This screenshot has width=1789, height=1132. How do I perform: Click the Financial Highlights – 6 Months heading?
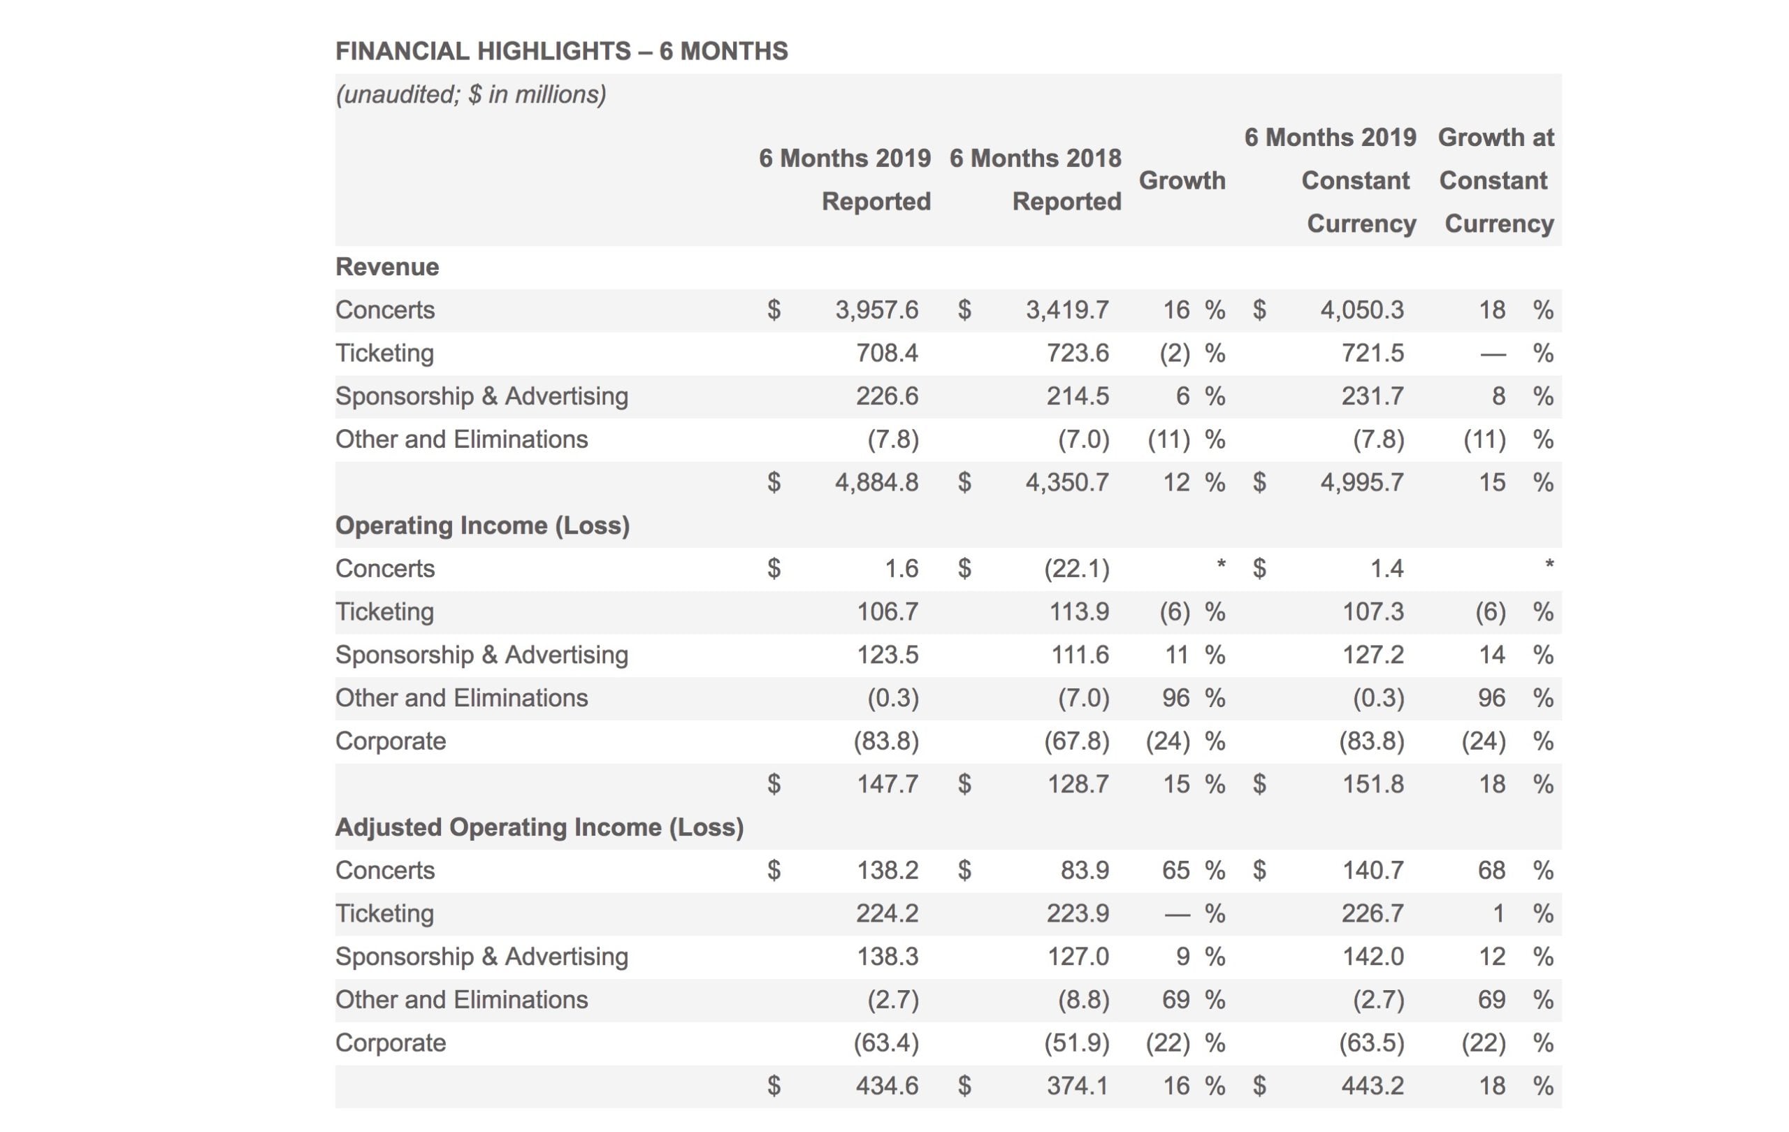[x=561, y=50]
